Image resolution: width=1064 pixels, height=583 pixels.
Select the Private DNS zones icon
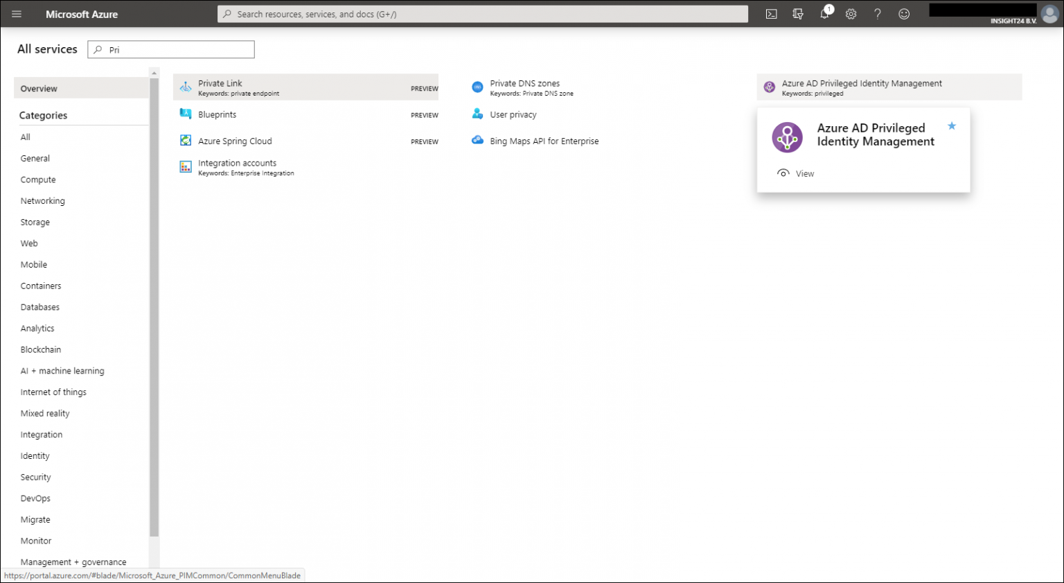477,86
